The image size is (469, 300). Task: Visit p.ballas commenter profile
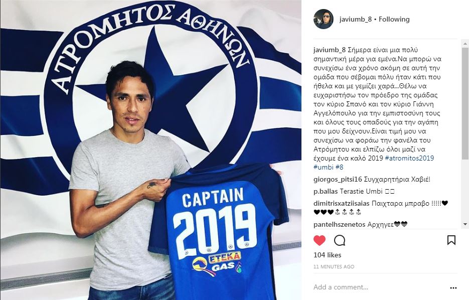[326, 191]
